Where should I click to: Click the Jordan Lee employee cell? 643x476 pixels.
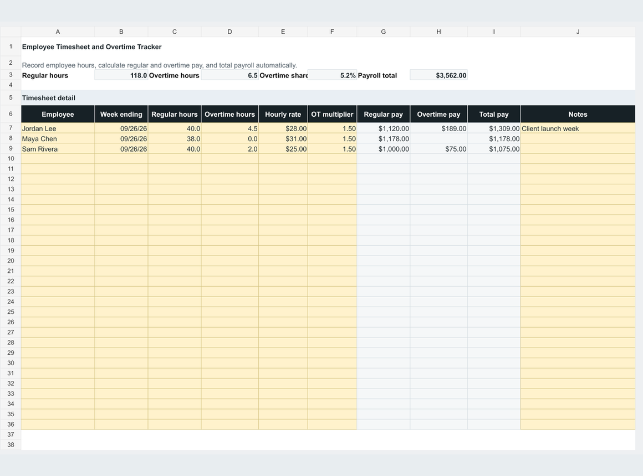pos(58,128)
